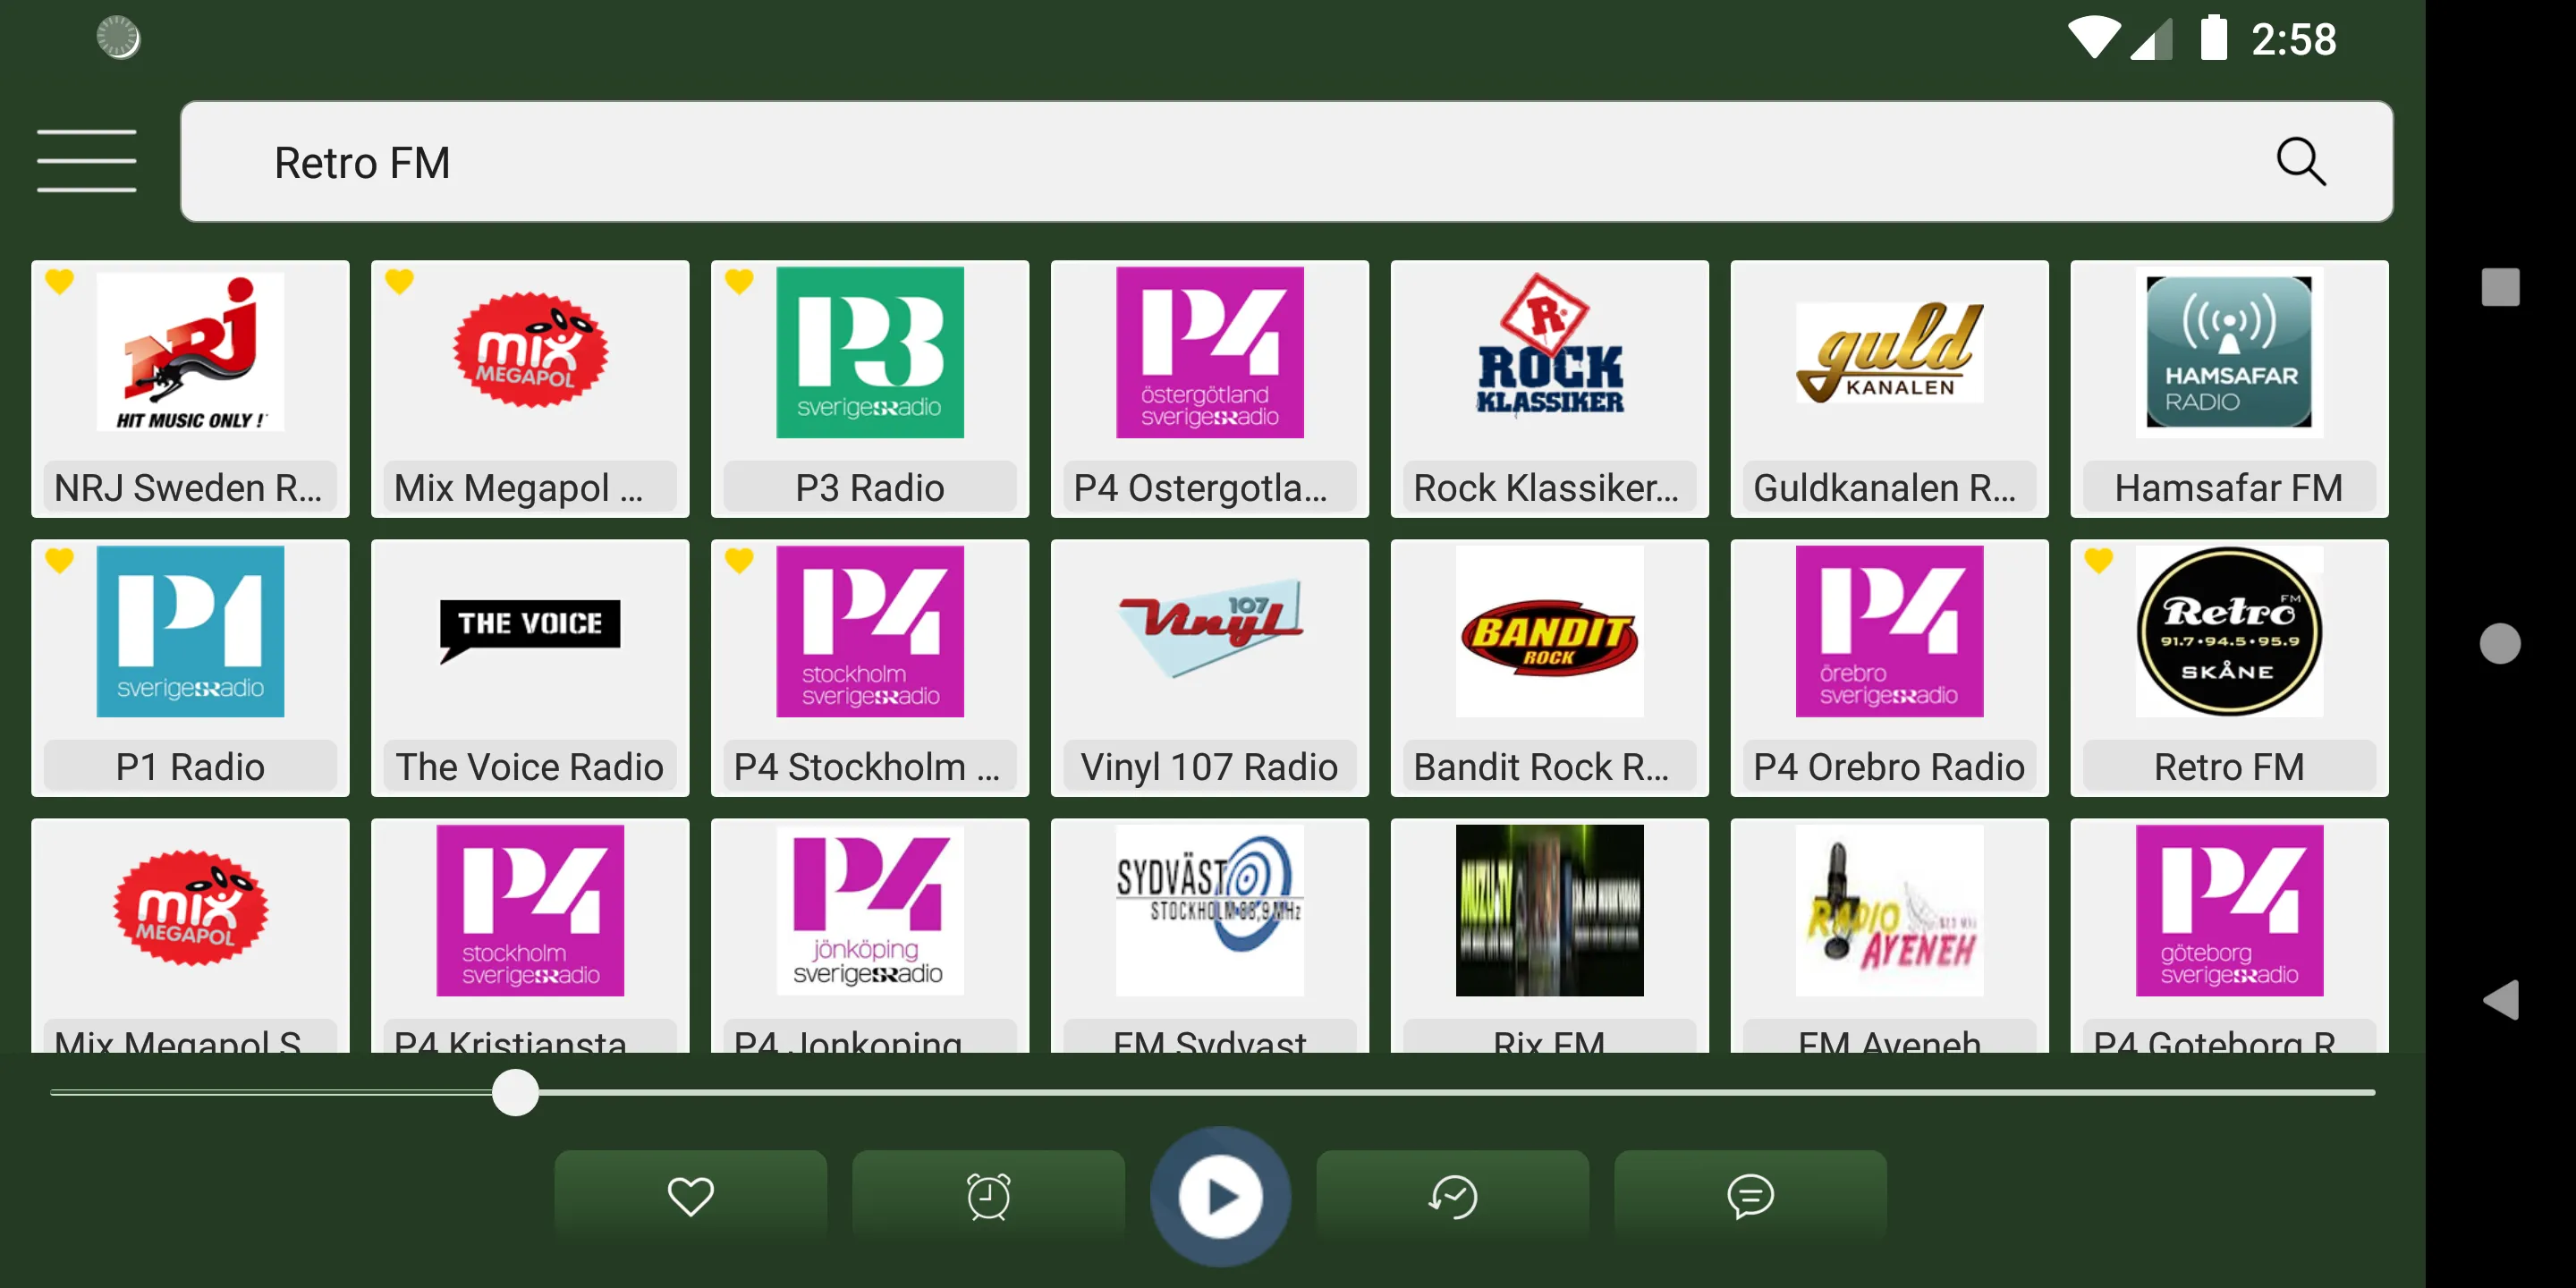
Task: Select the Radio Ayeneh station logo
Action: [1890, 910]
